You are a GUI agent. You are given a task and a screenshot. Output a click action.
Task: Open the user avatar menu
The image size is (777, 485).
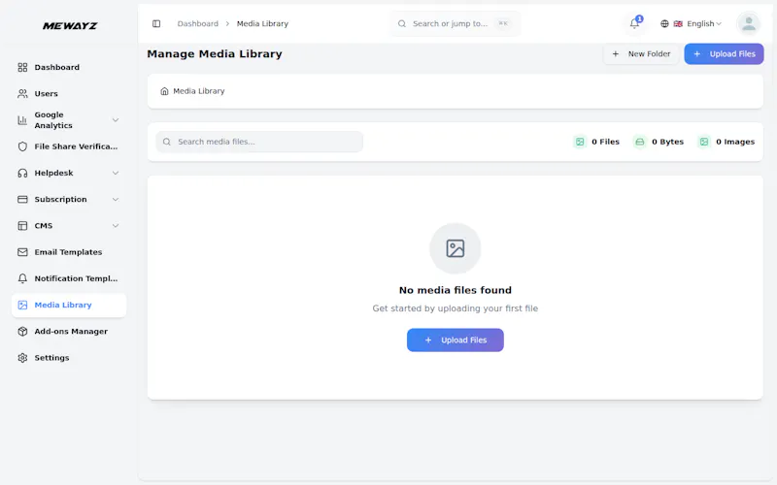[x=748, y=23]
